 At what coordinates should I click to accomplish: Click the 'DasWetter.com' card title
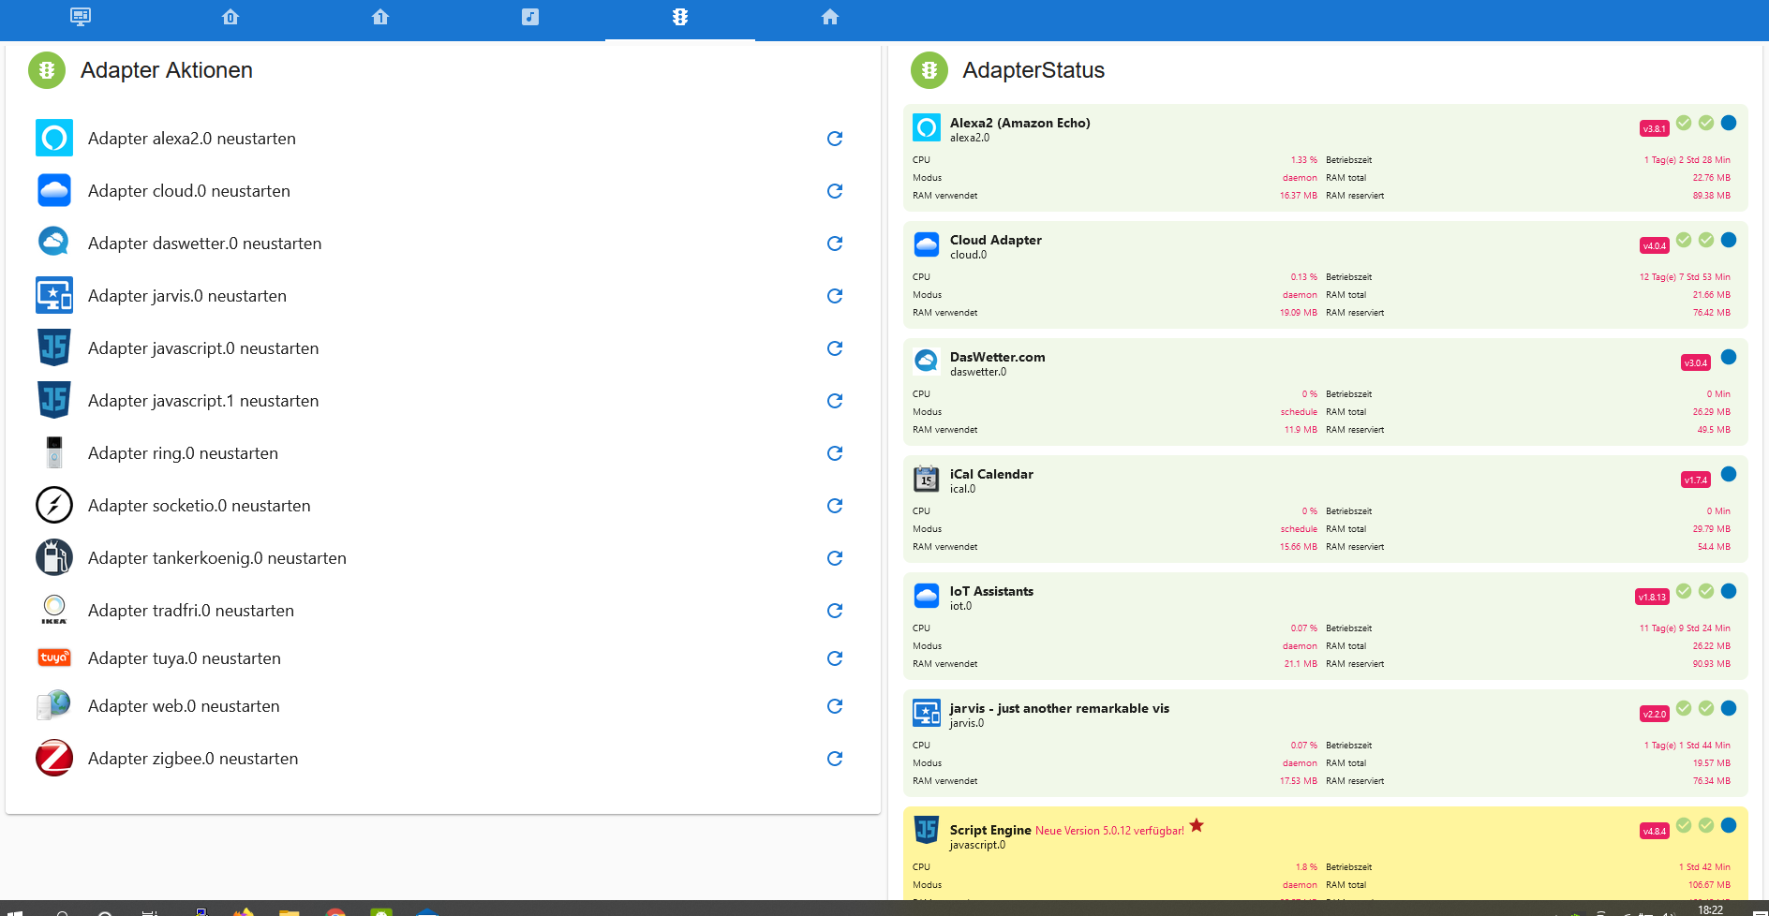[x=998, y=357]
